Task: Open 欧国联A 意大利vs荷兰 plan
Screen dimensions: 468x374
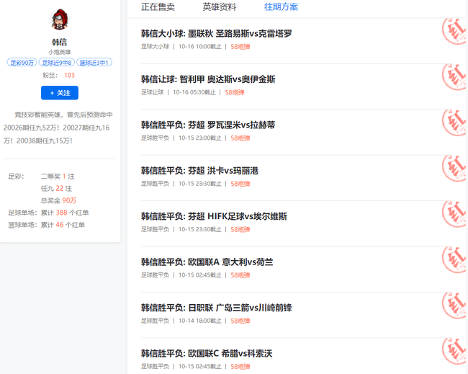Action: pos(207,262)
